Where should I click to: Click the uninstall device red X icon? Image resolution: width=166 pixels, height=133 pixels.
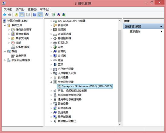pyautogui.click(x=59, y=15)
